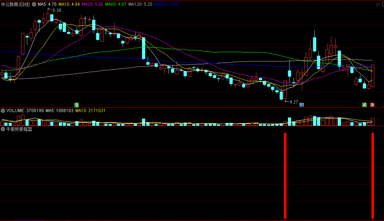
Task: Click the 4.27 low price label
Action: click(294, 102)
